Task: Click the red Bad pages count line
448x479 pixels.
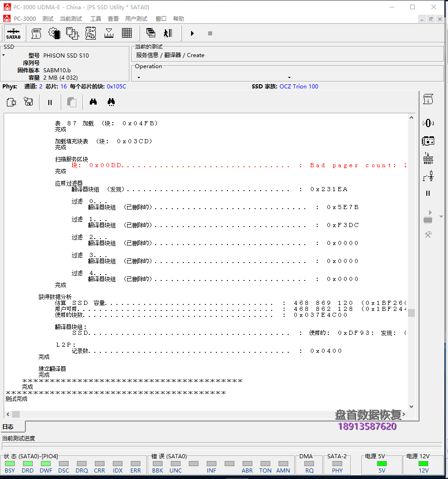Action: pyautogui.click(x=239, y=165)
